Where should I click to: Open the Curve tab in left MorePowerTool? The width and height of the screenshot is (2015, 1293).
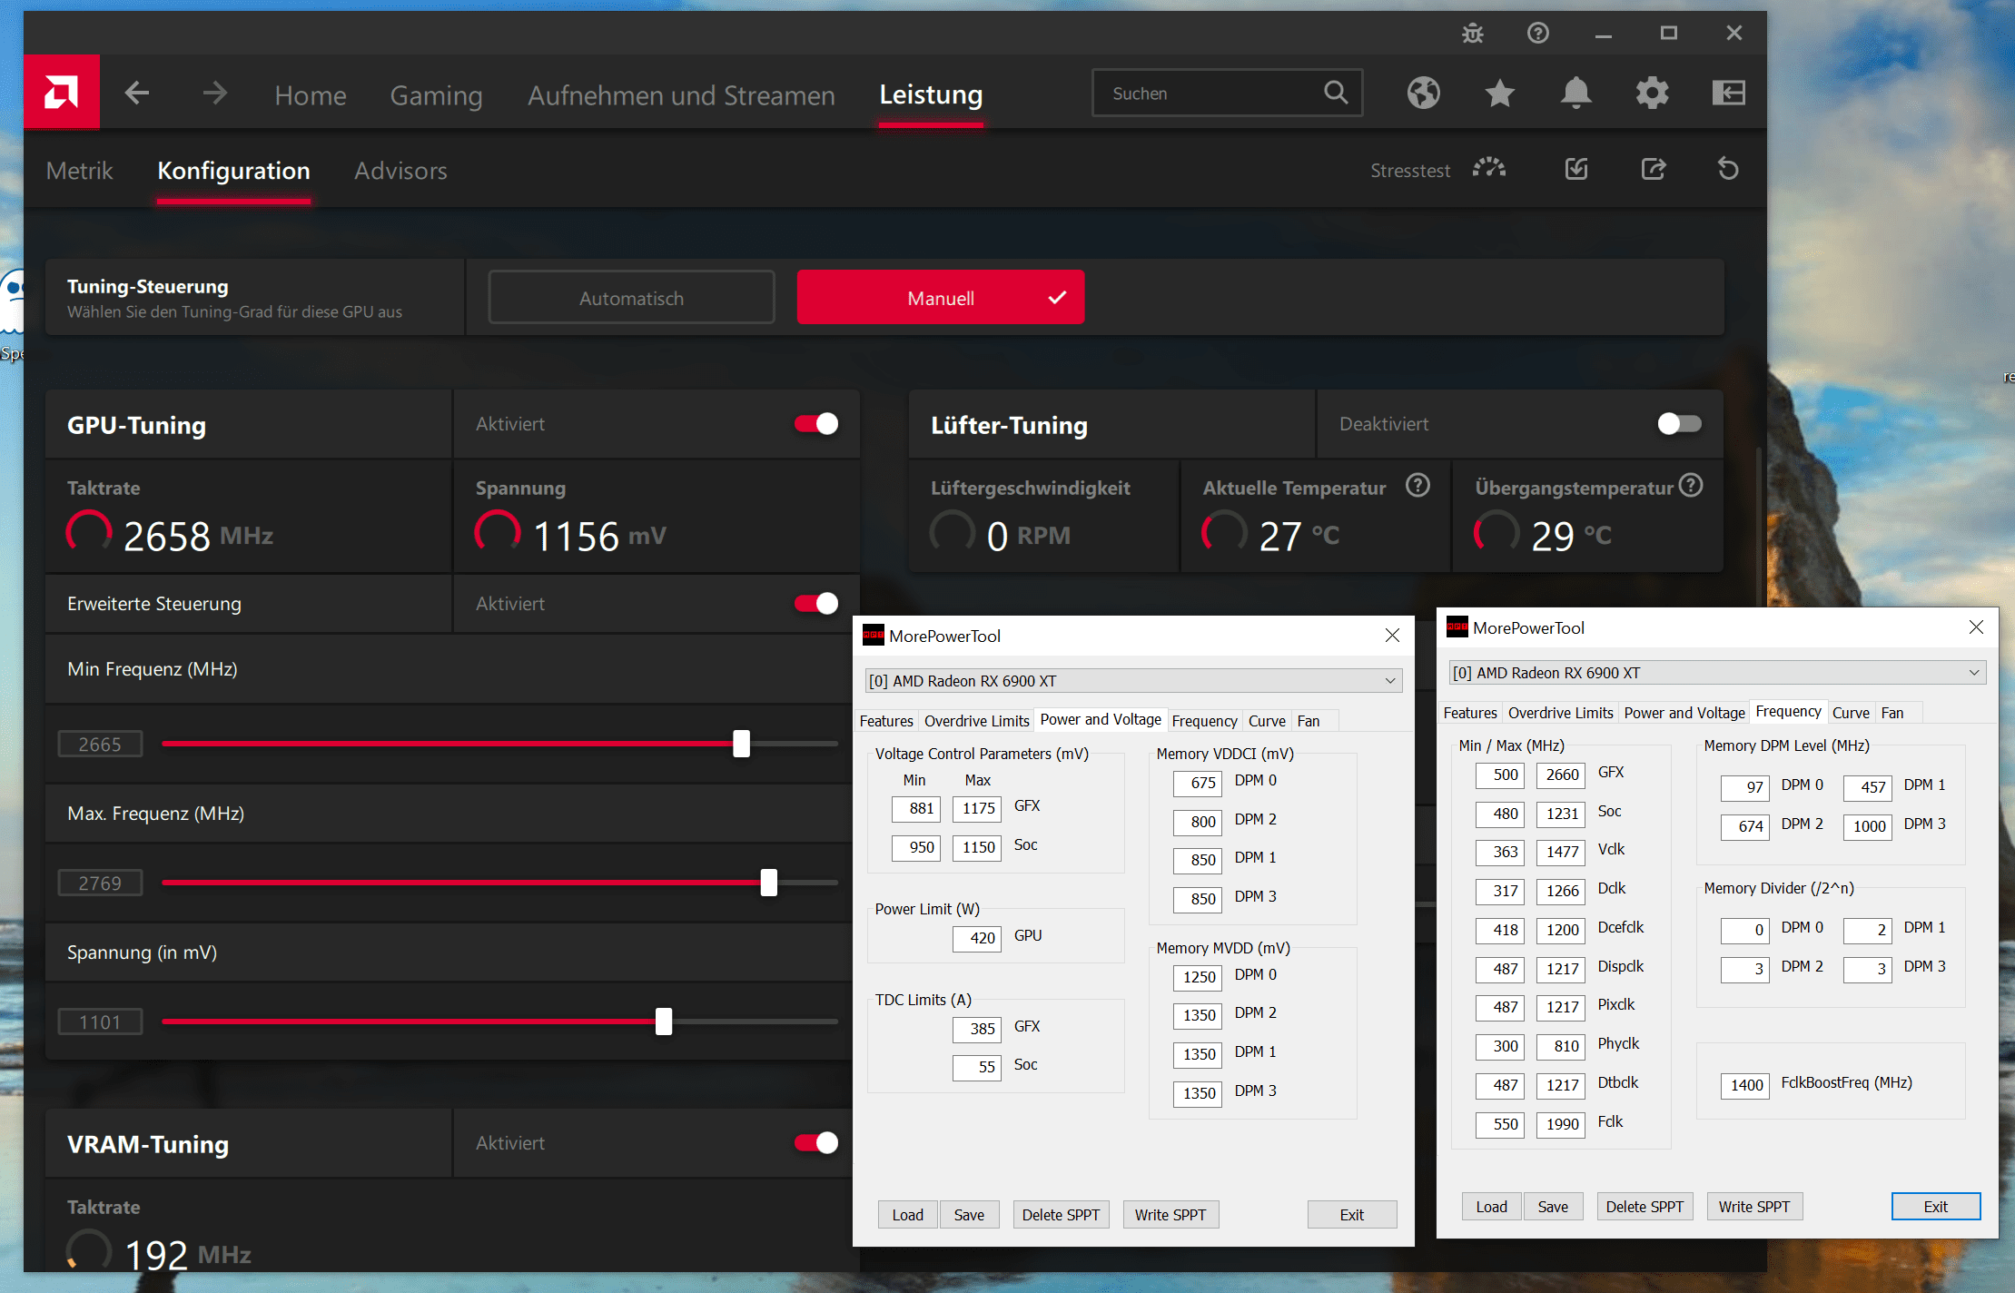[1266, 721]
